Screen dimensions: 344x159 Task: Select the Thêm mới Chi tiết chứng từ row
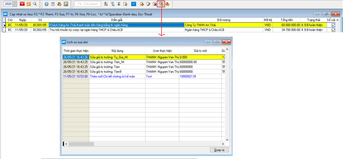[117, 76]
